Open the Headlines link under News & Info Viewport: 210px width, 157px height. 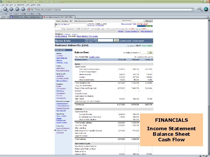pos(60,76)
